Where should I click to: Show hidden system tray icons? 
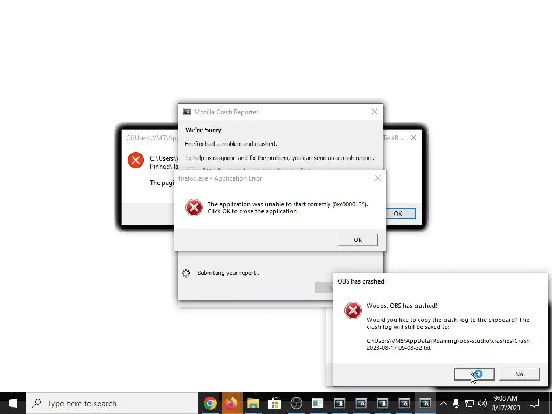[444, 403]
